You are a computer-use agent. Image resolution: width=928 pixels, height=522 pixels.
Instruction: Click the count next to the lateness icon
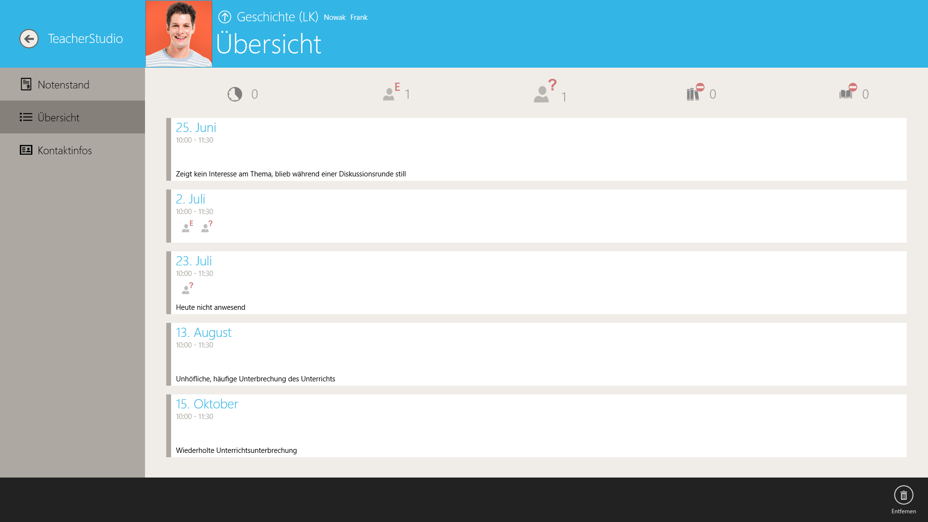[x=255, y=94]
